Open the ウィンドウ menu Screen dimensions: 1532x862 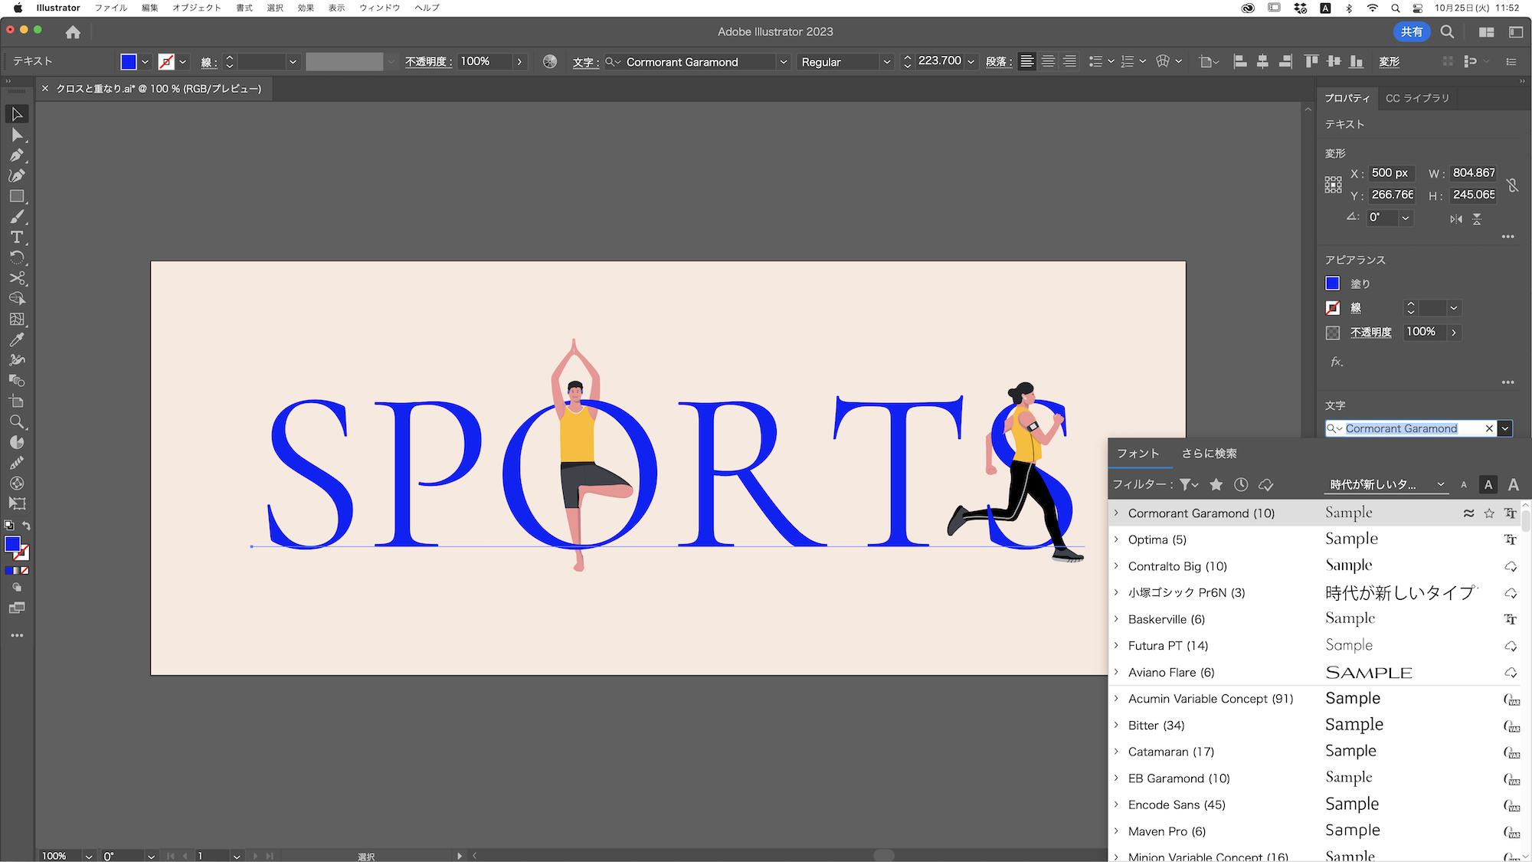380,8
